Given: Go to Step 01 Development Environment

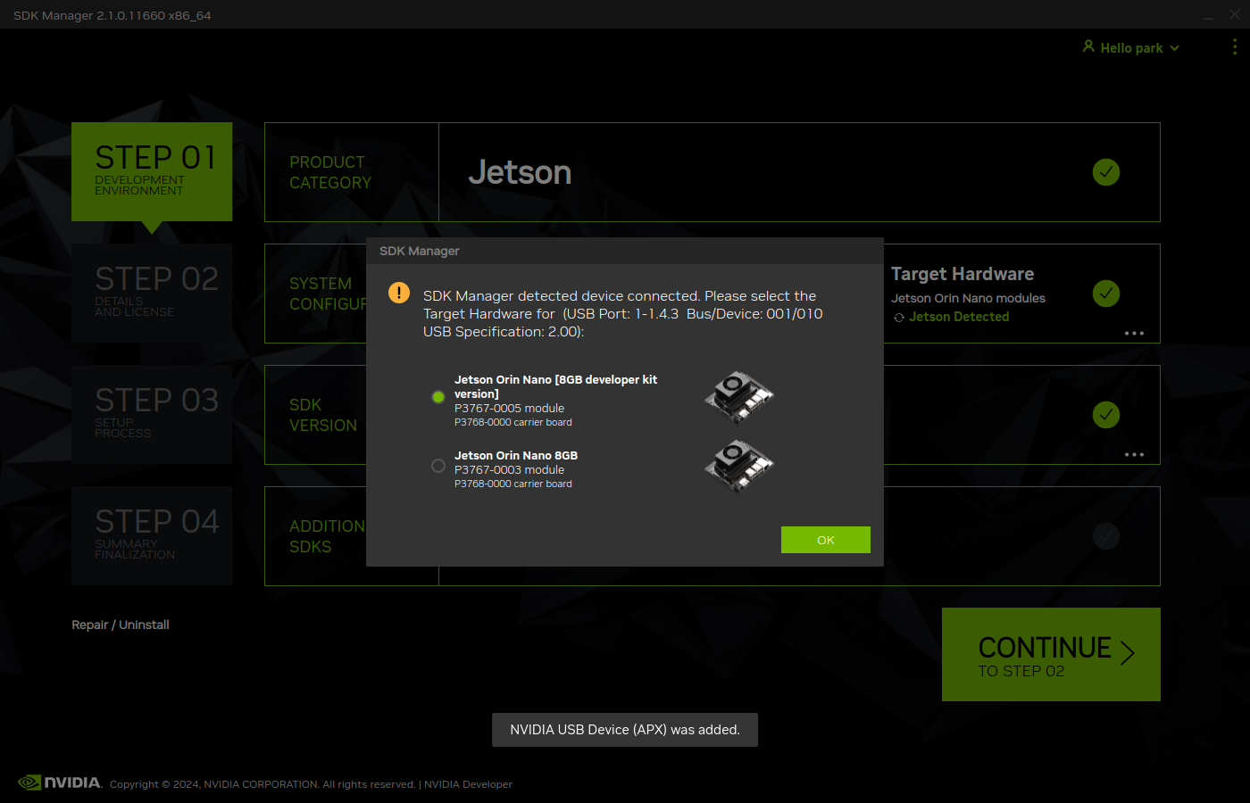Looking at the screenshot, I should (x=152, y=171).
